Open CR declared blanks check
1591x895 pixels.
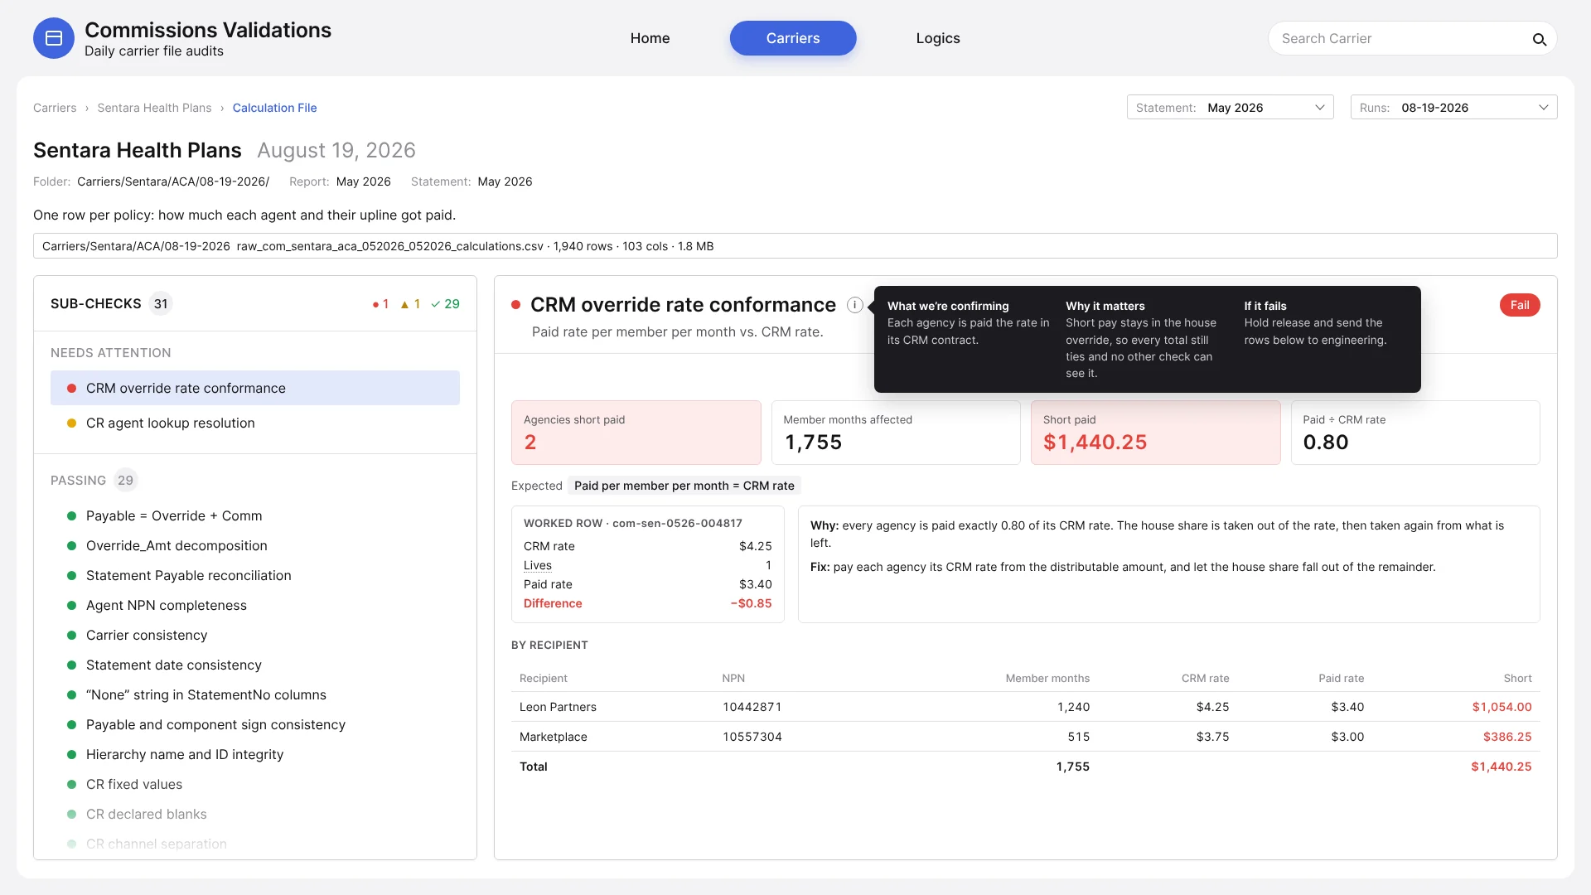[x=255, y=814]
